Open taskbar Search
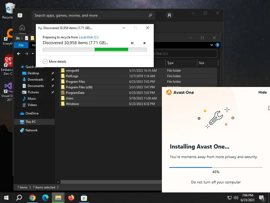The height and width of the screenshot is (203, 270). coord(19,198)
